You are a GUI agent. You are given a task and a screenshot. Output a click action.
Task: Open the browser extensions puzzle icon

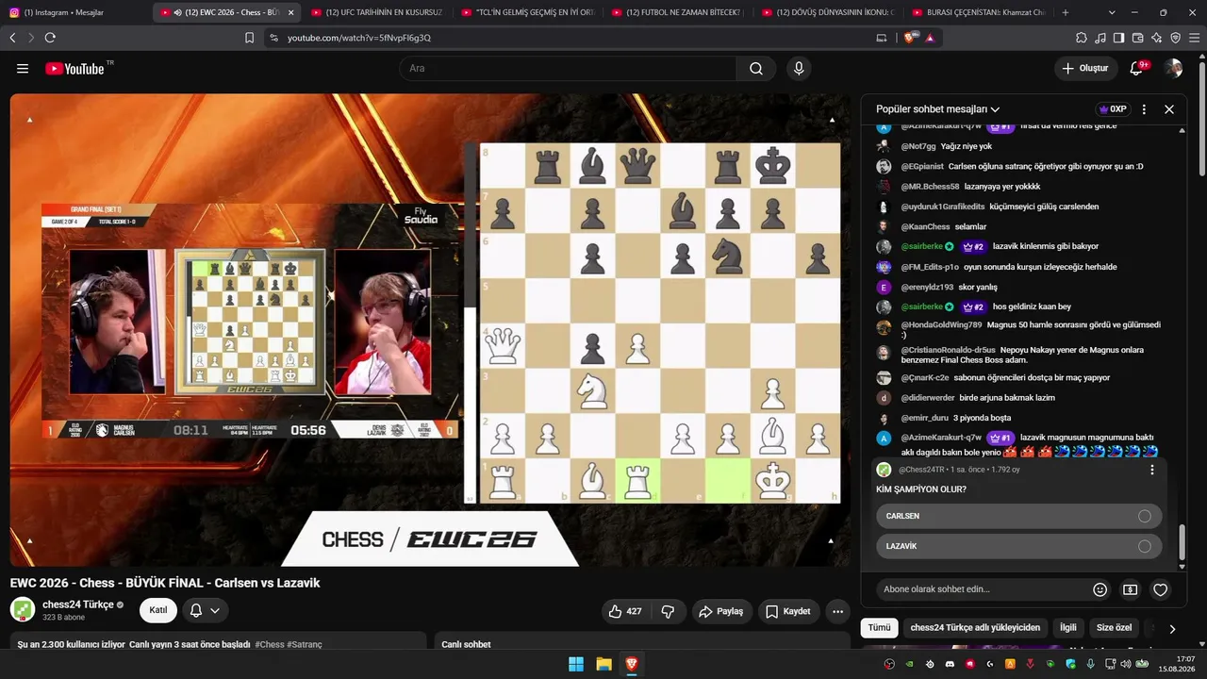[1082, 38]
